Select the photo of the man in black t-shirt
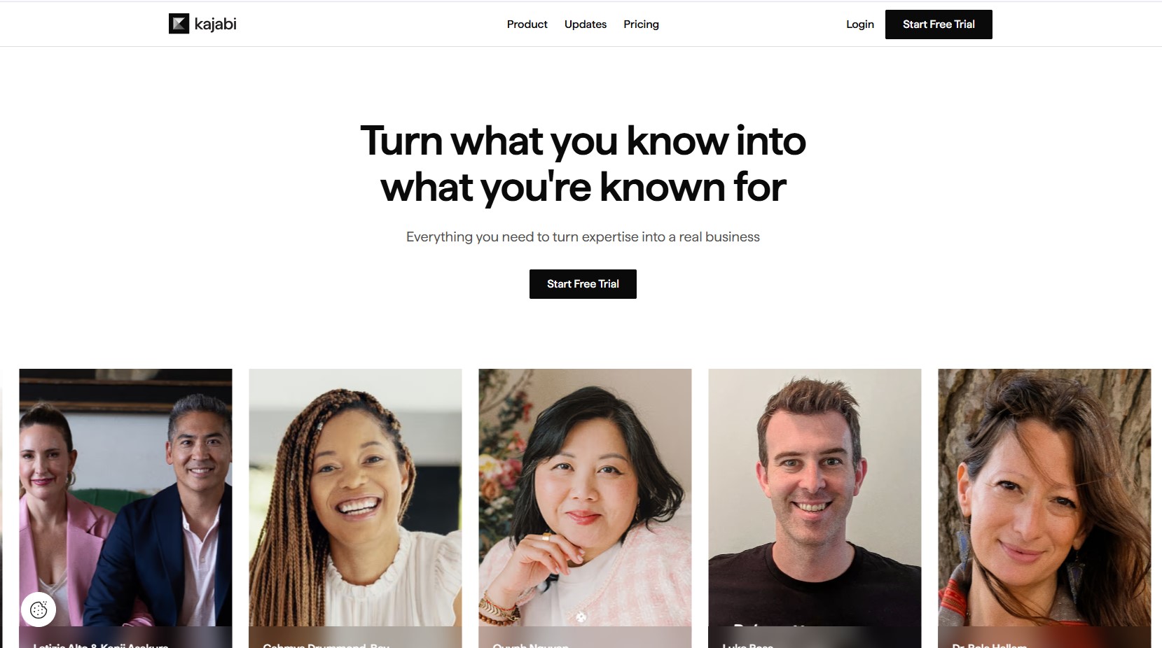The height and width of the screenshot is (648, 1162). point(815,497)
